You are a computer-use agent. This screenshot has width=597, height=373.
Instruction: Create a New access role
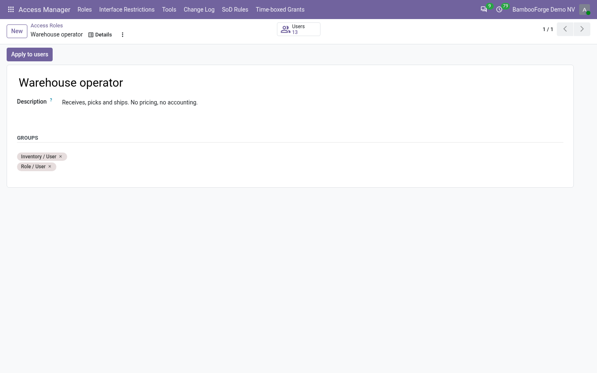17,31
